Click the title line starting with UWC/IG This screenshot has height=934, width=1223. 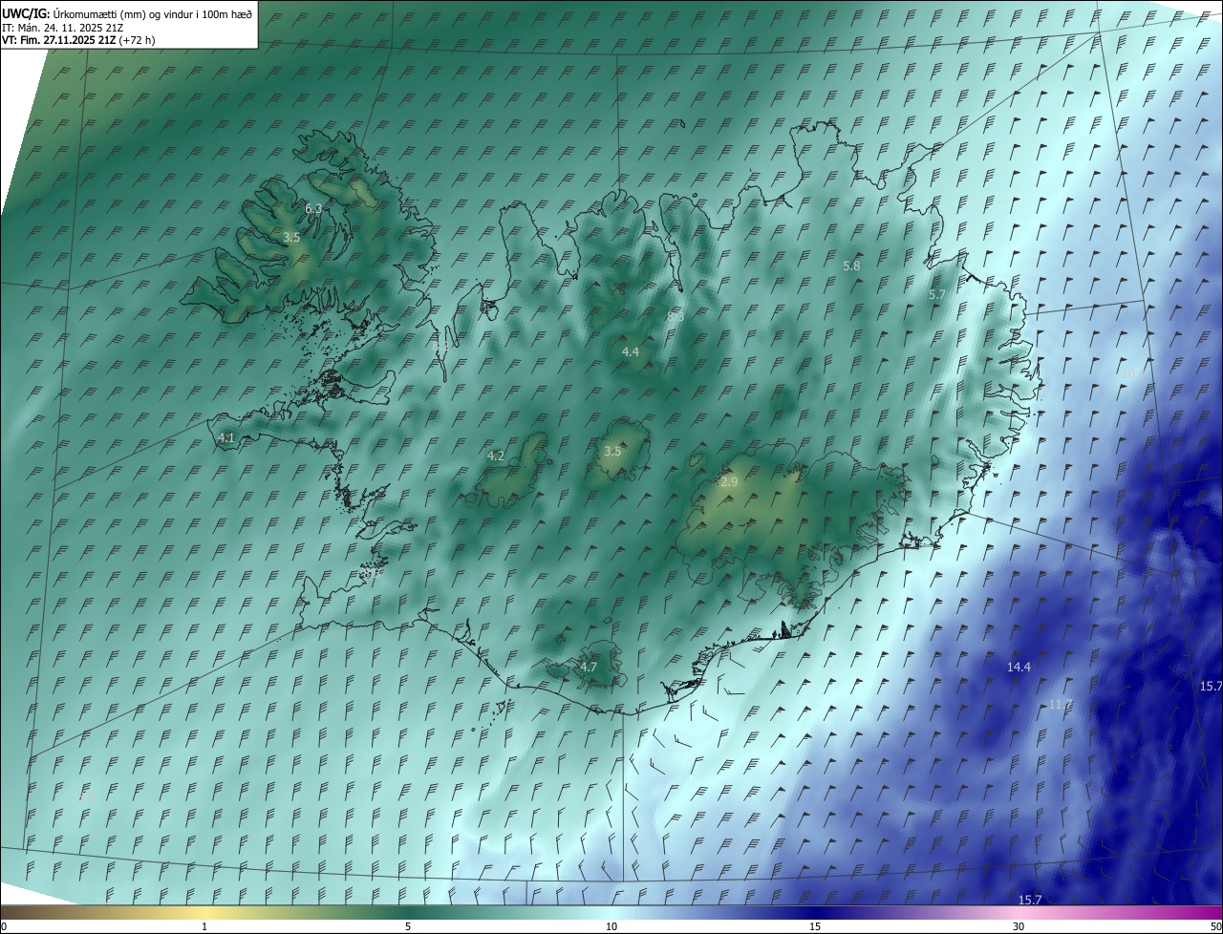point(126,12)
